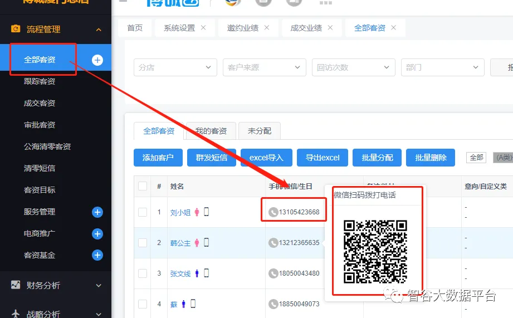Close the 邀约业绩 tab

[x=267, y=28]
